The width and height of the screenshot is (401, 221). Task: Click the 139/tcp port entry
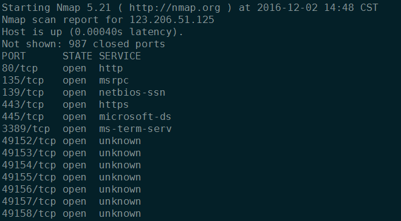point(22,93)
